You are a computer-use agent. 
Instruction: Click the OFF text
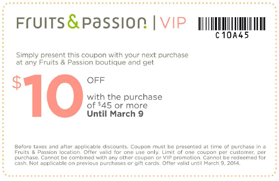tap(96, 80)
